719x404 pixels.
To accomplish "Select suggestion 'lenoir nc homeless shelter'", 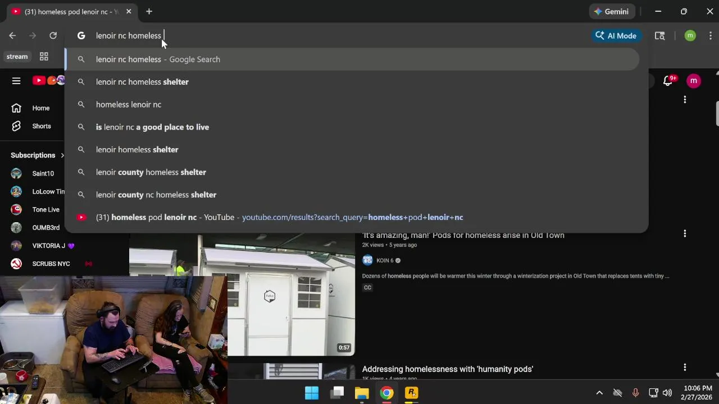I will pos(352,82).
